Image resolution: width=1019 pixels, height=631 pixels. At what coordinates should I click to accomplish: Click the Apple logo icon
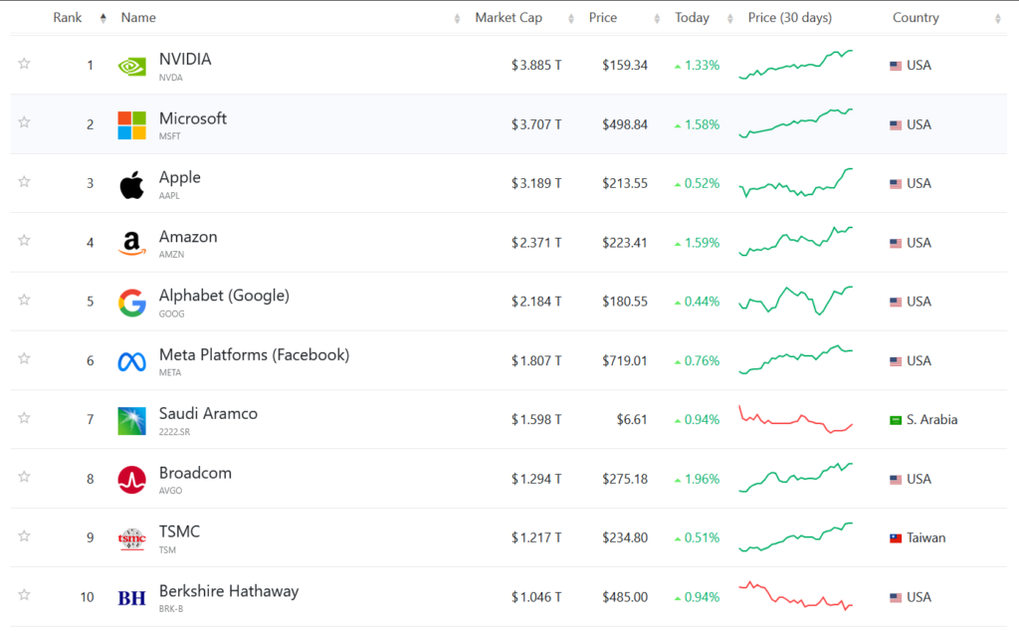coord(131,184)
